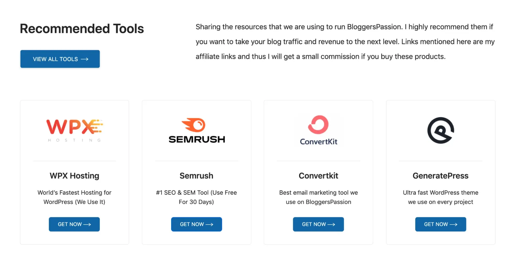This screenshot has height=267, width=524.
Task: Click the arrow on GeneratePress Get Now
Action: (x=453, y=224)
